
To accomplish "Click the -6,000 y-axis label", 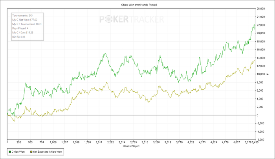I will pos(260,140).
